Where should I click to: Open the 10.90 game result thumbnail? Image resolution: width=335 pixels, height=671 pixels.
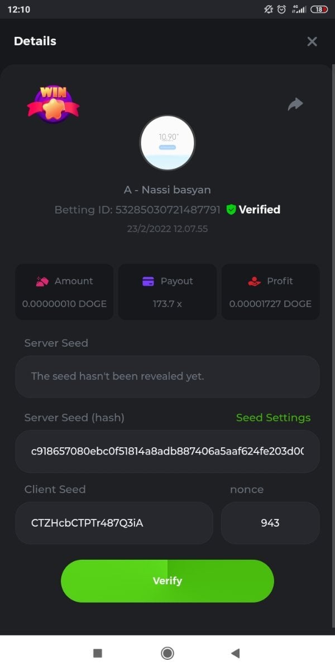[167, 143]
